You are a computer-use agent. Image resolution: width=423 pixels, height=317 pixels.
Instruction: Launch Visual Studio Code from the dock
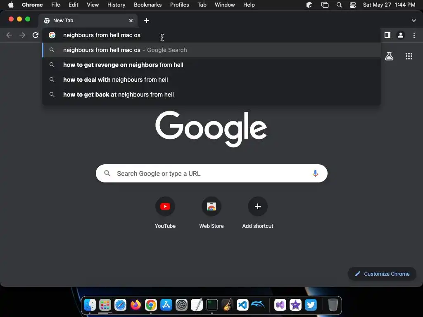point(242,305)
